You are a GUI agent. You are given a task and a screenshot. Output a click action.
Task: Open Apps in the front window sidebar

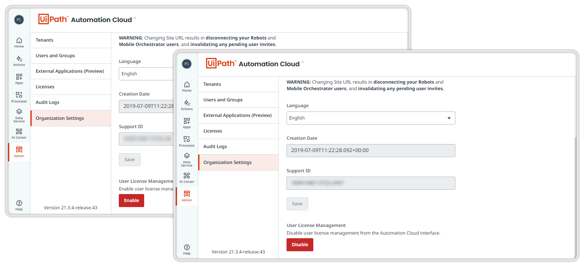click(x=187, y=123)
